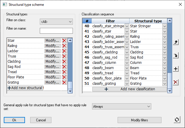Add classification using the plus icon

pos(176,69)
